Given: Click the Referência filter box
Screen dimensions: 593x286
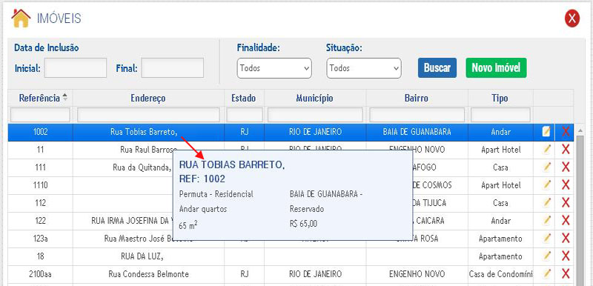Looking at the screenshot, I should point(40,115).
